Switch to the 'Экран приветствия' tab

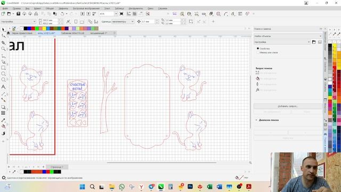22,33
